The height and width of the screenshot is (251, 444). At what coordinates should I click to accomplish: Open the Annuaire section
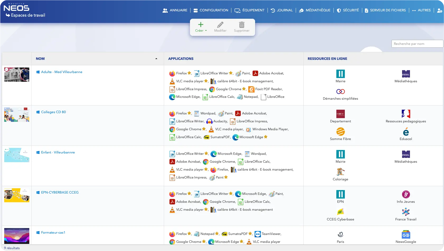point(175,10)
